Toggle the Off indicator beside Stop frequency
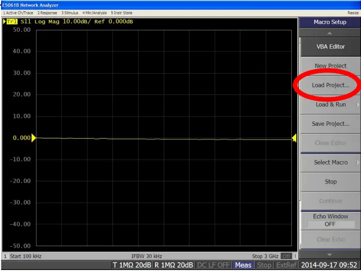Viewport: 361px width, 272px height. coord(286,256)
